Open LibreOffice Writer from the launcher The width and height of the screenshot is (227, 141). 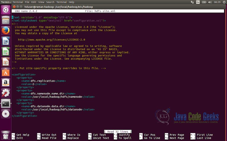[6, 41]
